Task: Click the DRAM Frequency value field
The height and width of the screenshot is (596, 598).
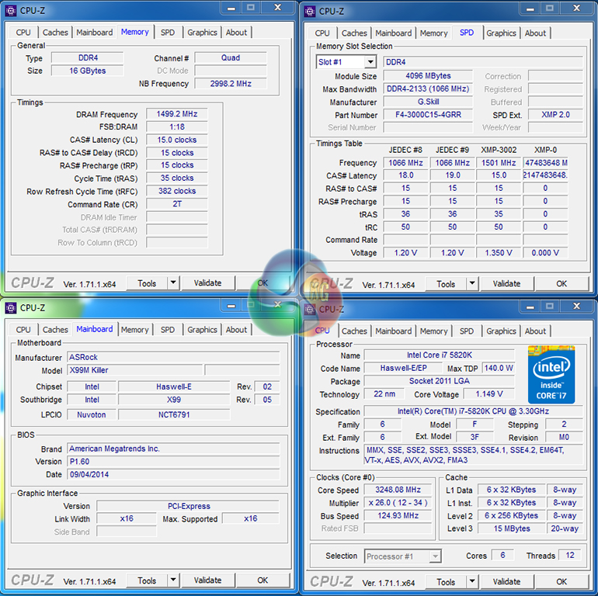Action: pos(176,114)
